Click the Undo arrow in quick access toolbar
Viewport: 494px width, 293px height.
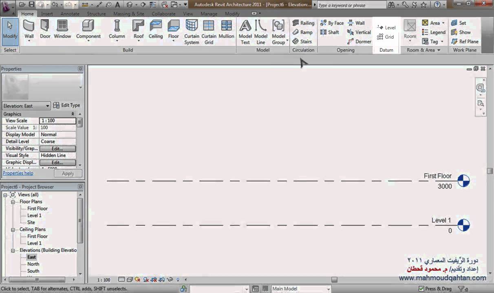point(55,4)
